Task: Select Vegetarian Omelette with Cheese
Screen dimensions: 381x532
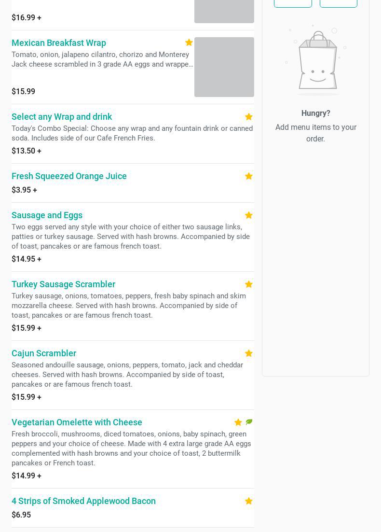Action: (77, 422)
